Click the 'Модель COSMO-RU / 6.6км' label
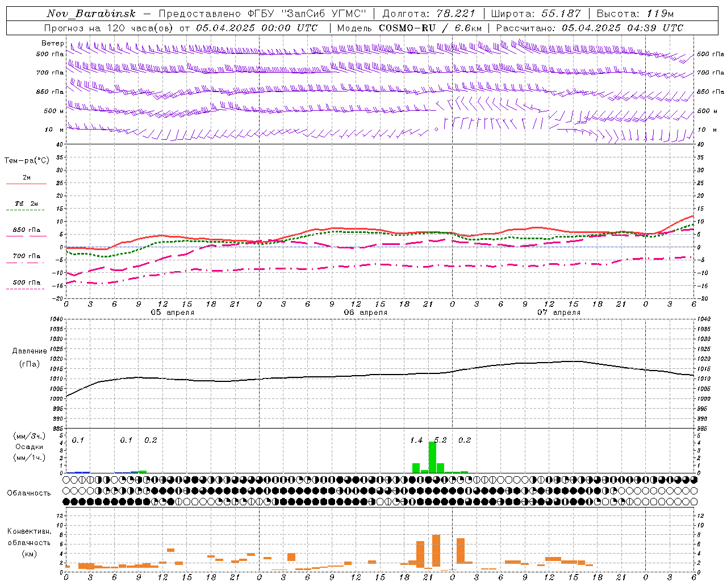Image resolution: width=727 pixels, height=582 pixels. pos(409,28)
